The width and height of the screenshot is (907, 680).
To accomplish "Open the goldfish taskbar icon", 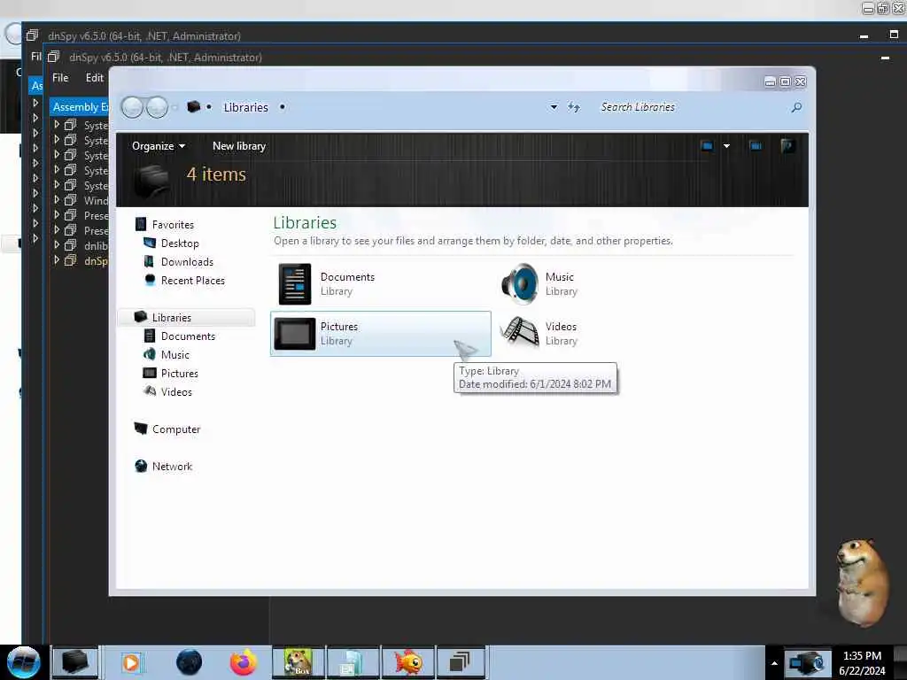I will point(407,662).
